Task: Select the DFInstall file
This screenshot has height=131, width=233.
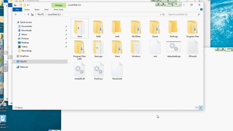Action: (x=193, y=49)
